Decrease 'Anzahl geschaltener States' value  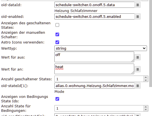146,80
